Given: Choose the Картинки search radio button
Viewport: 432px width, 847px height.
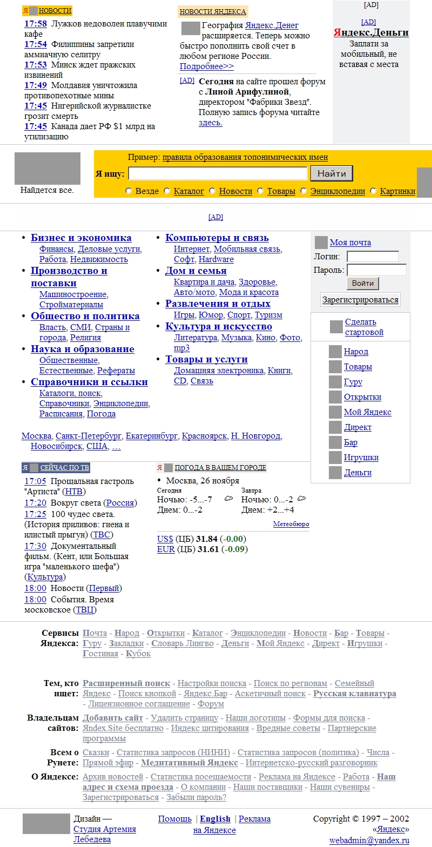Looking at the screenshot, I should pyautogui.click(x=373, y=191).
